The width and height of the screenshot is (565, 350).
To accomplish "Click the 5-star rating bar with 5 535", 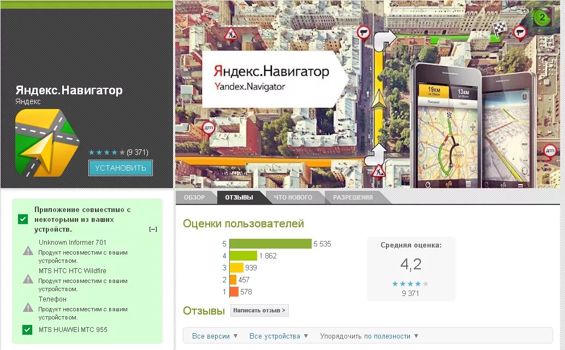I will pyautogui.click(x=271, y=244).
